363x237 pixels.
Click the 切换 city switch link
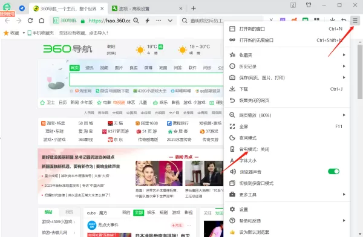point(111,53)
